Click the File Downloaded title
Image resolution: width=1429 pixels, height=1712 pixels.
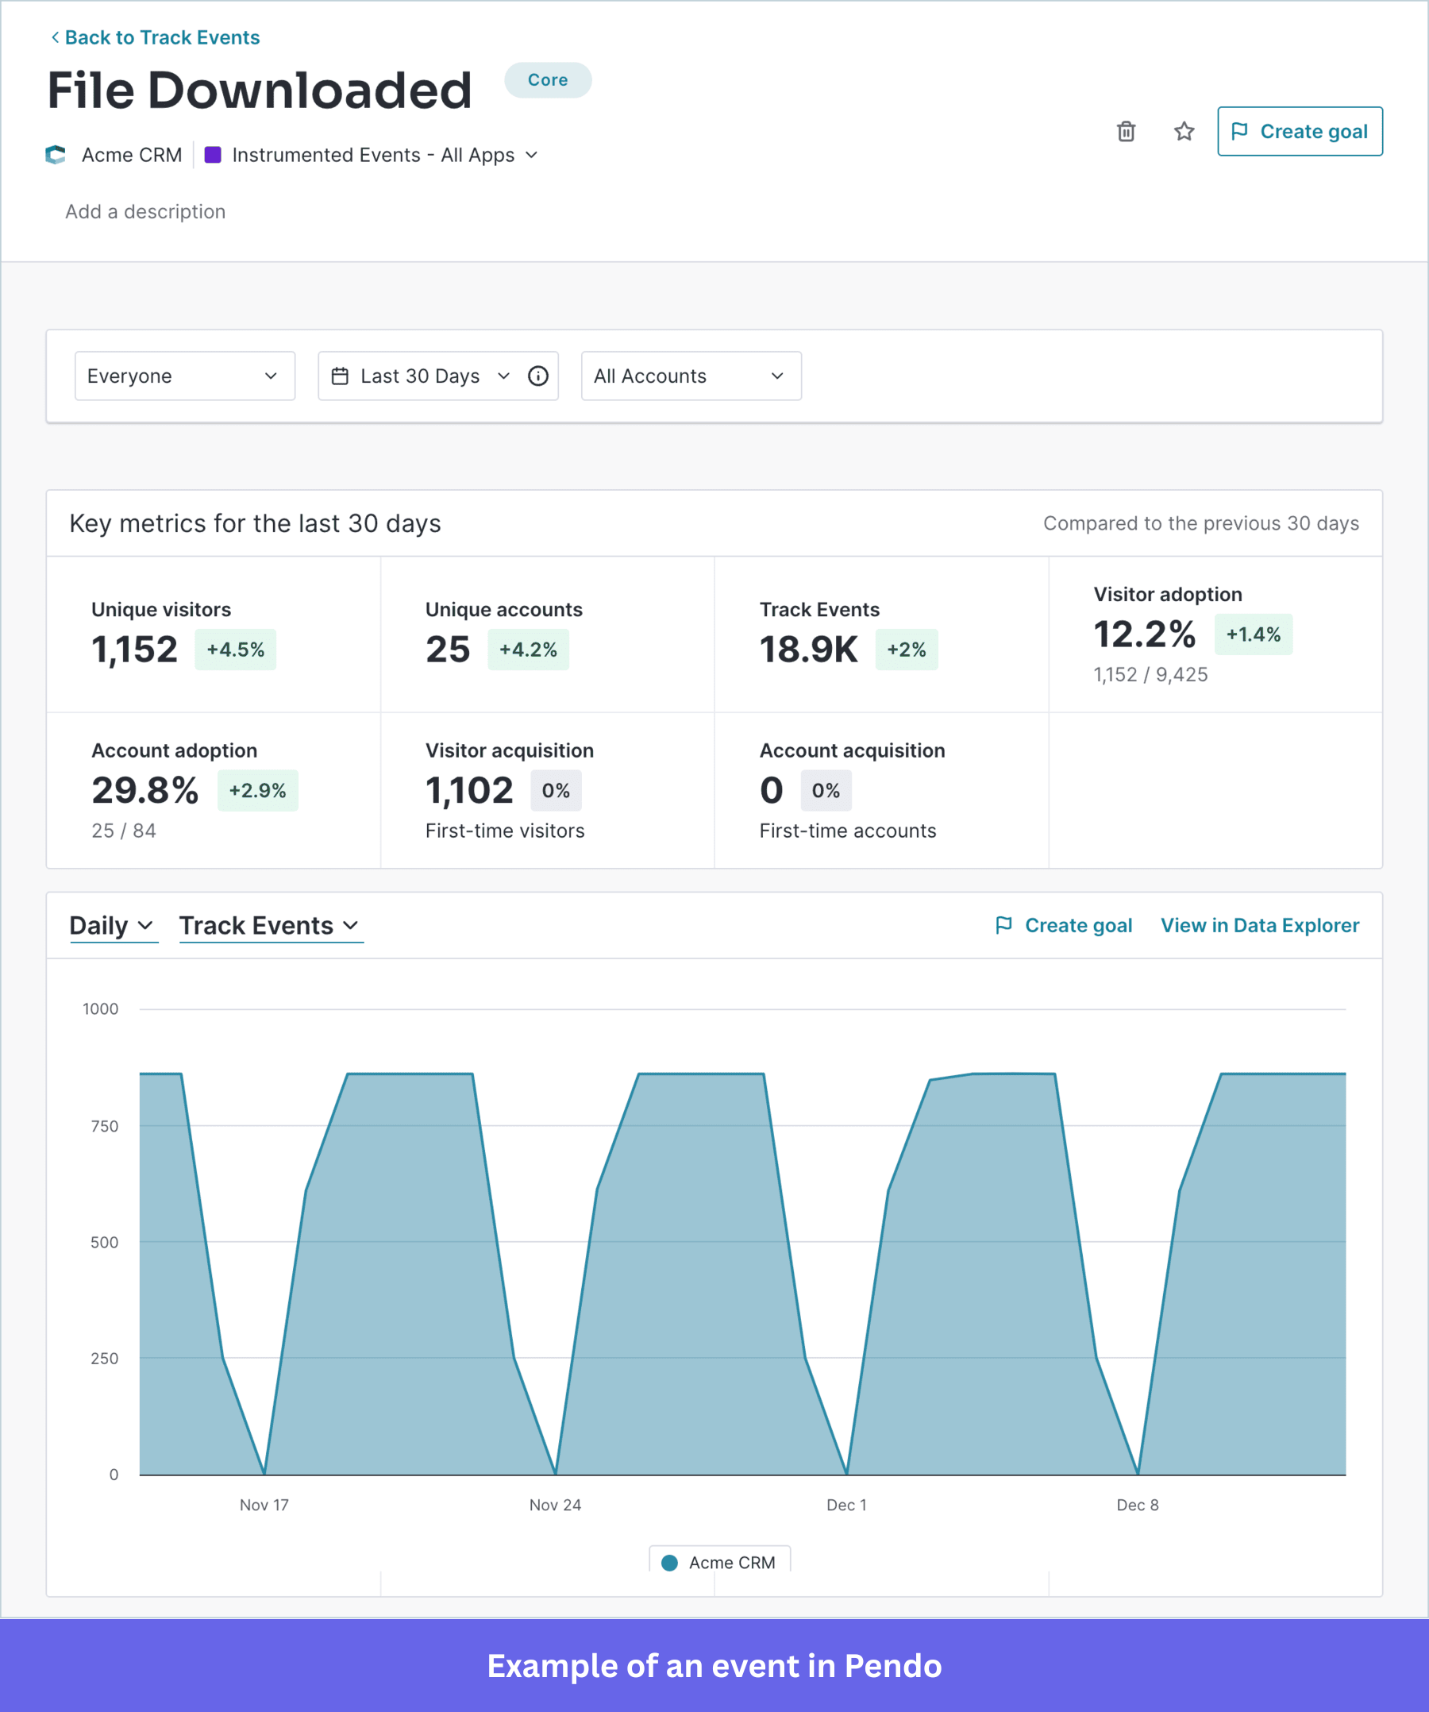(260, 90)
